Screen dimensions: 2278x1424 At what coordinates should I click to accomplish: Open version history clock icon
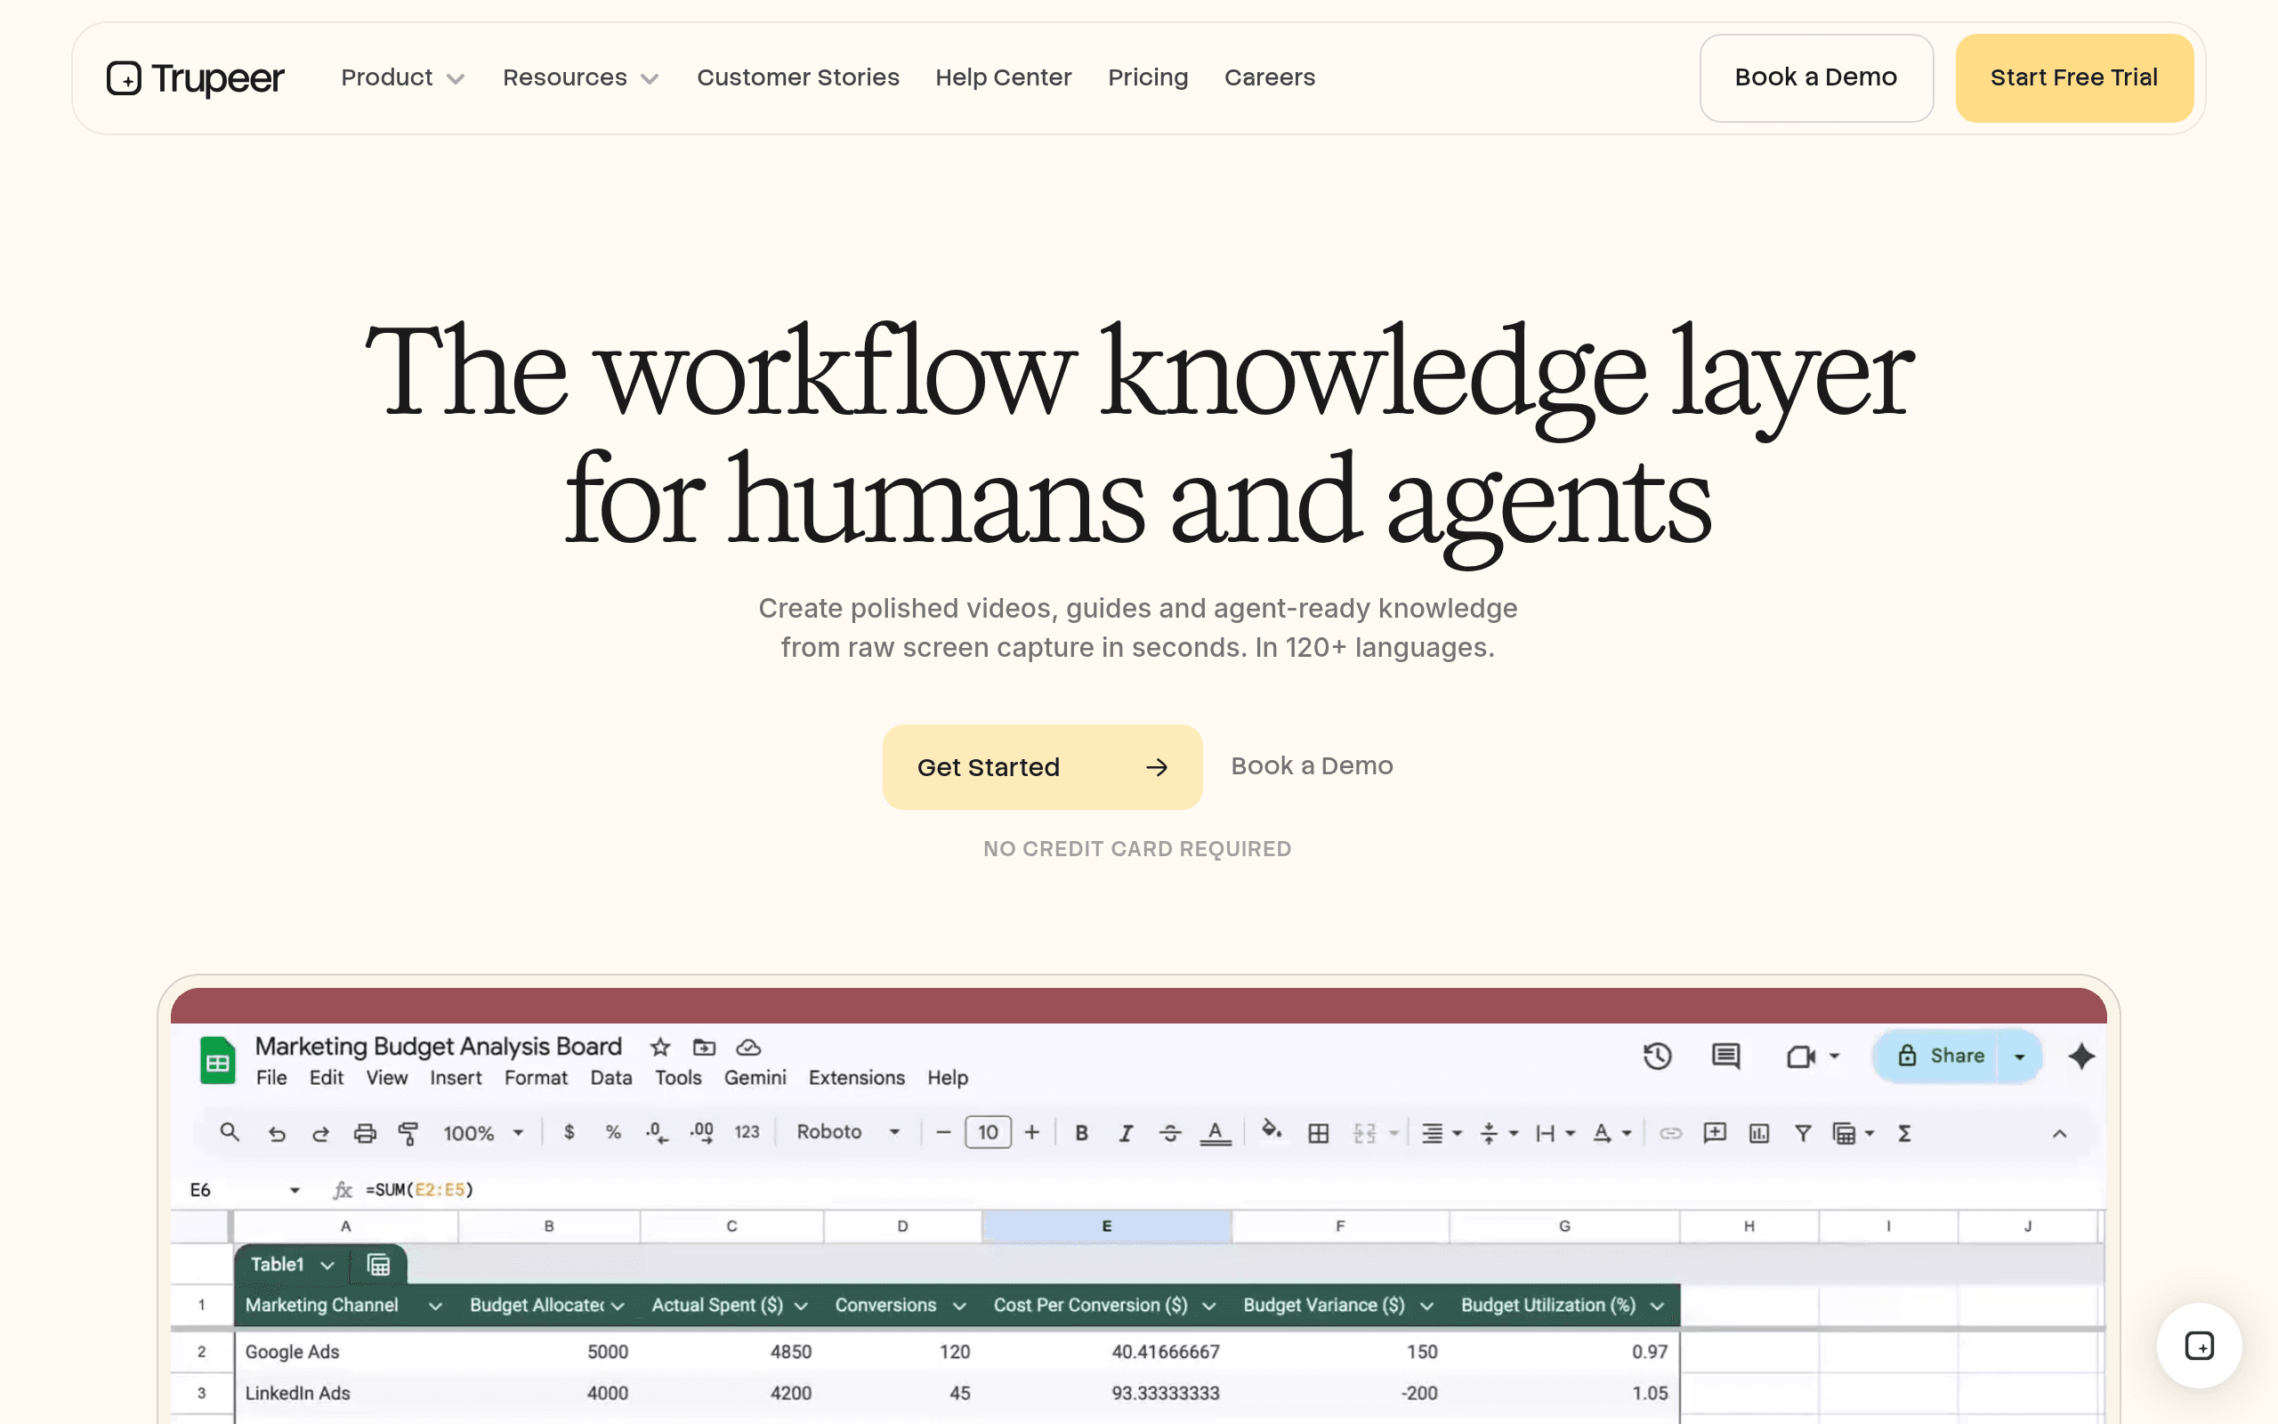tap(1658, 1056)
